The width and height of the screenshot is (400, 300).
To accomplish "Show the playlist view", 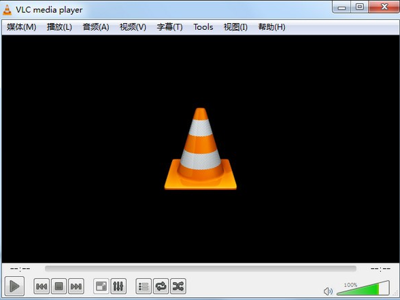I will tap(144, 286).
